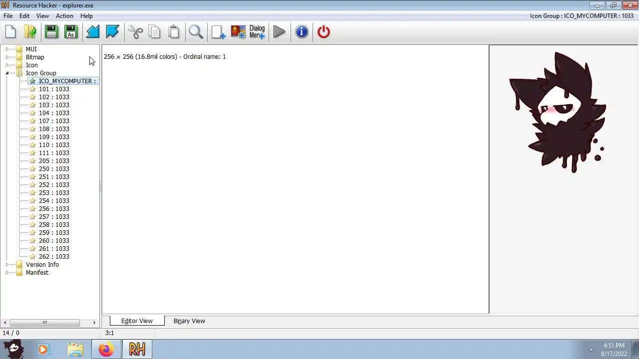Viewport: 639px width, 359px height.
Task: Select the Version Info folder label
Action: tap(42, 264)
